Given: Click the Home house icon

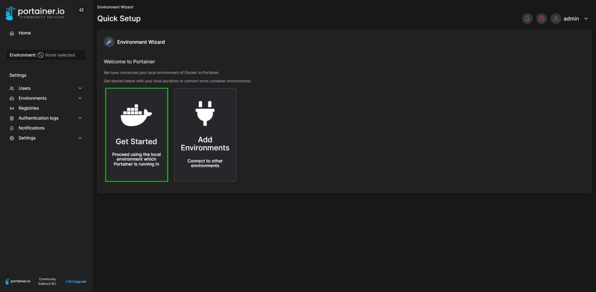Looking at the screenshot, I should (12, 33).
